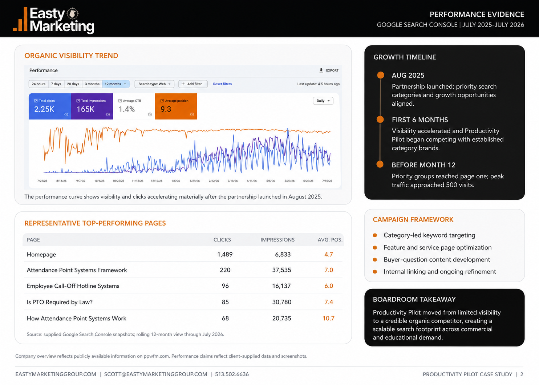
Task: Click the Reset filters link
Action: tap(222, 84)
